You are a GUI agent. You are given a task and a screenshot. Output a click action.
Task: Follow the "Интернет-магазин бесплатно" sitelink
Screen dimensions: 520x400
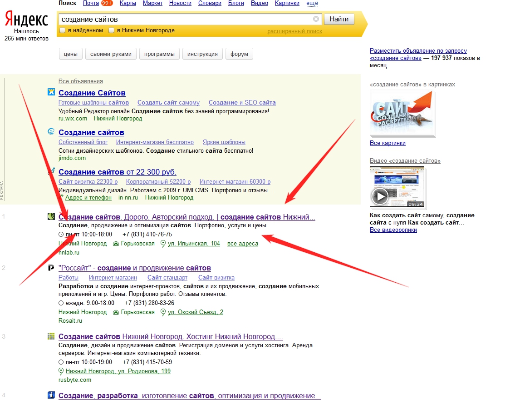[x=155, y=142]
